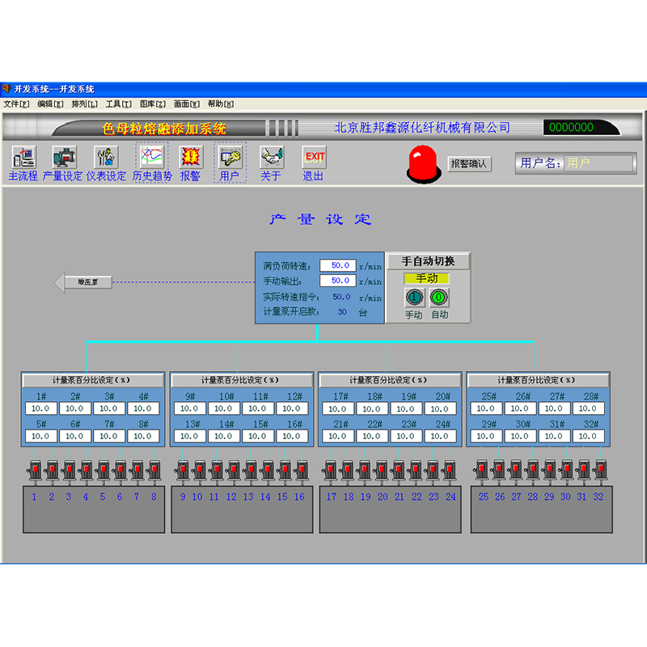Select the 产量设定 production setting icon
This screenshot has height=647, width=647.
(x=64, y=158)
